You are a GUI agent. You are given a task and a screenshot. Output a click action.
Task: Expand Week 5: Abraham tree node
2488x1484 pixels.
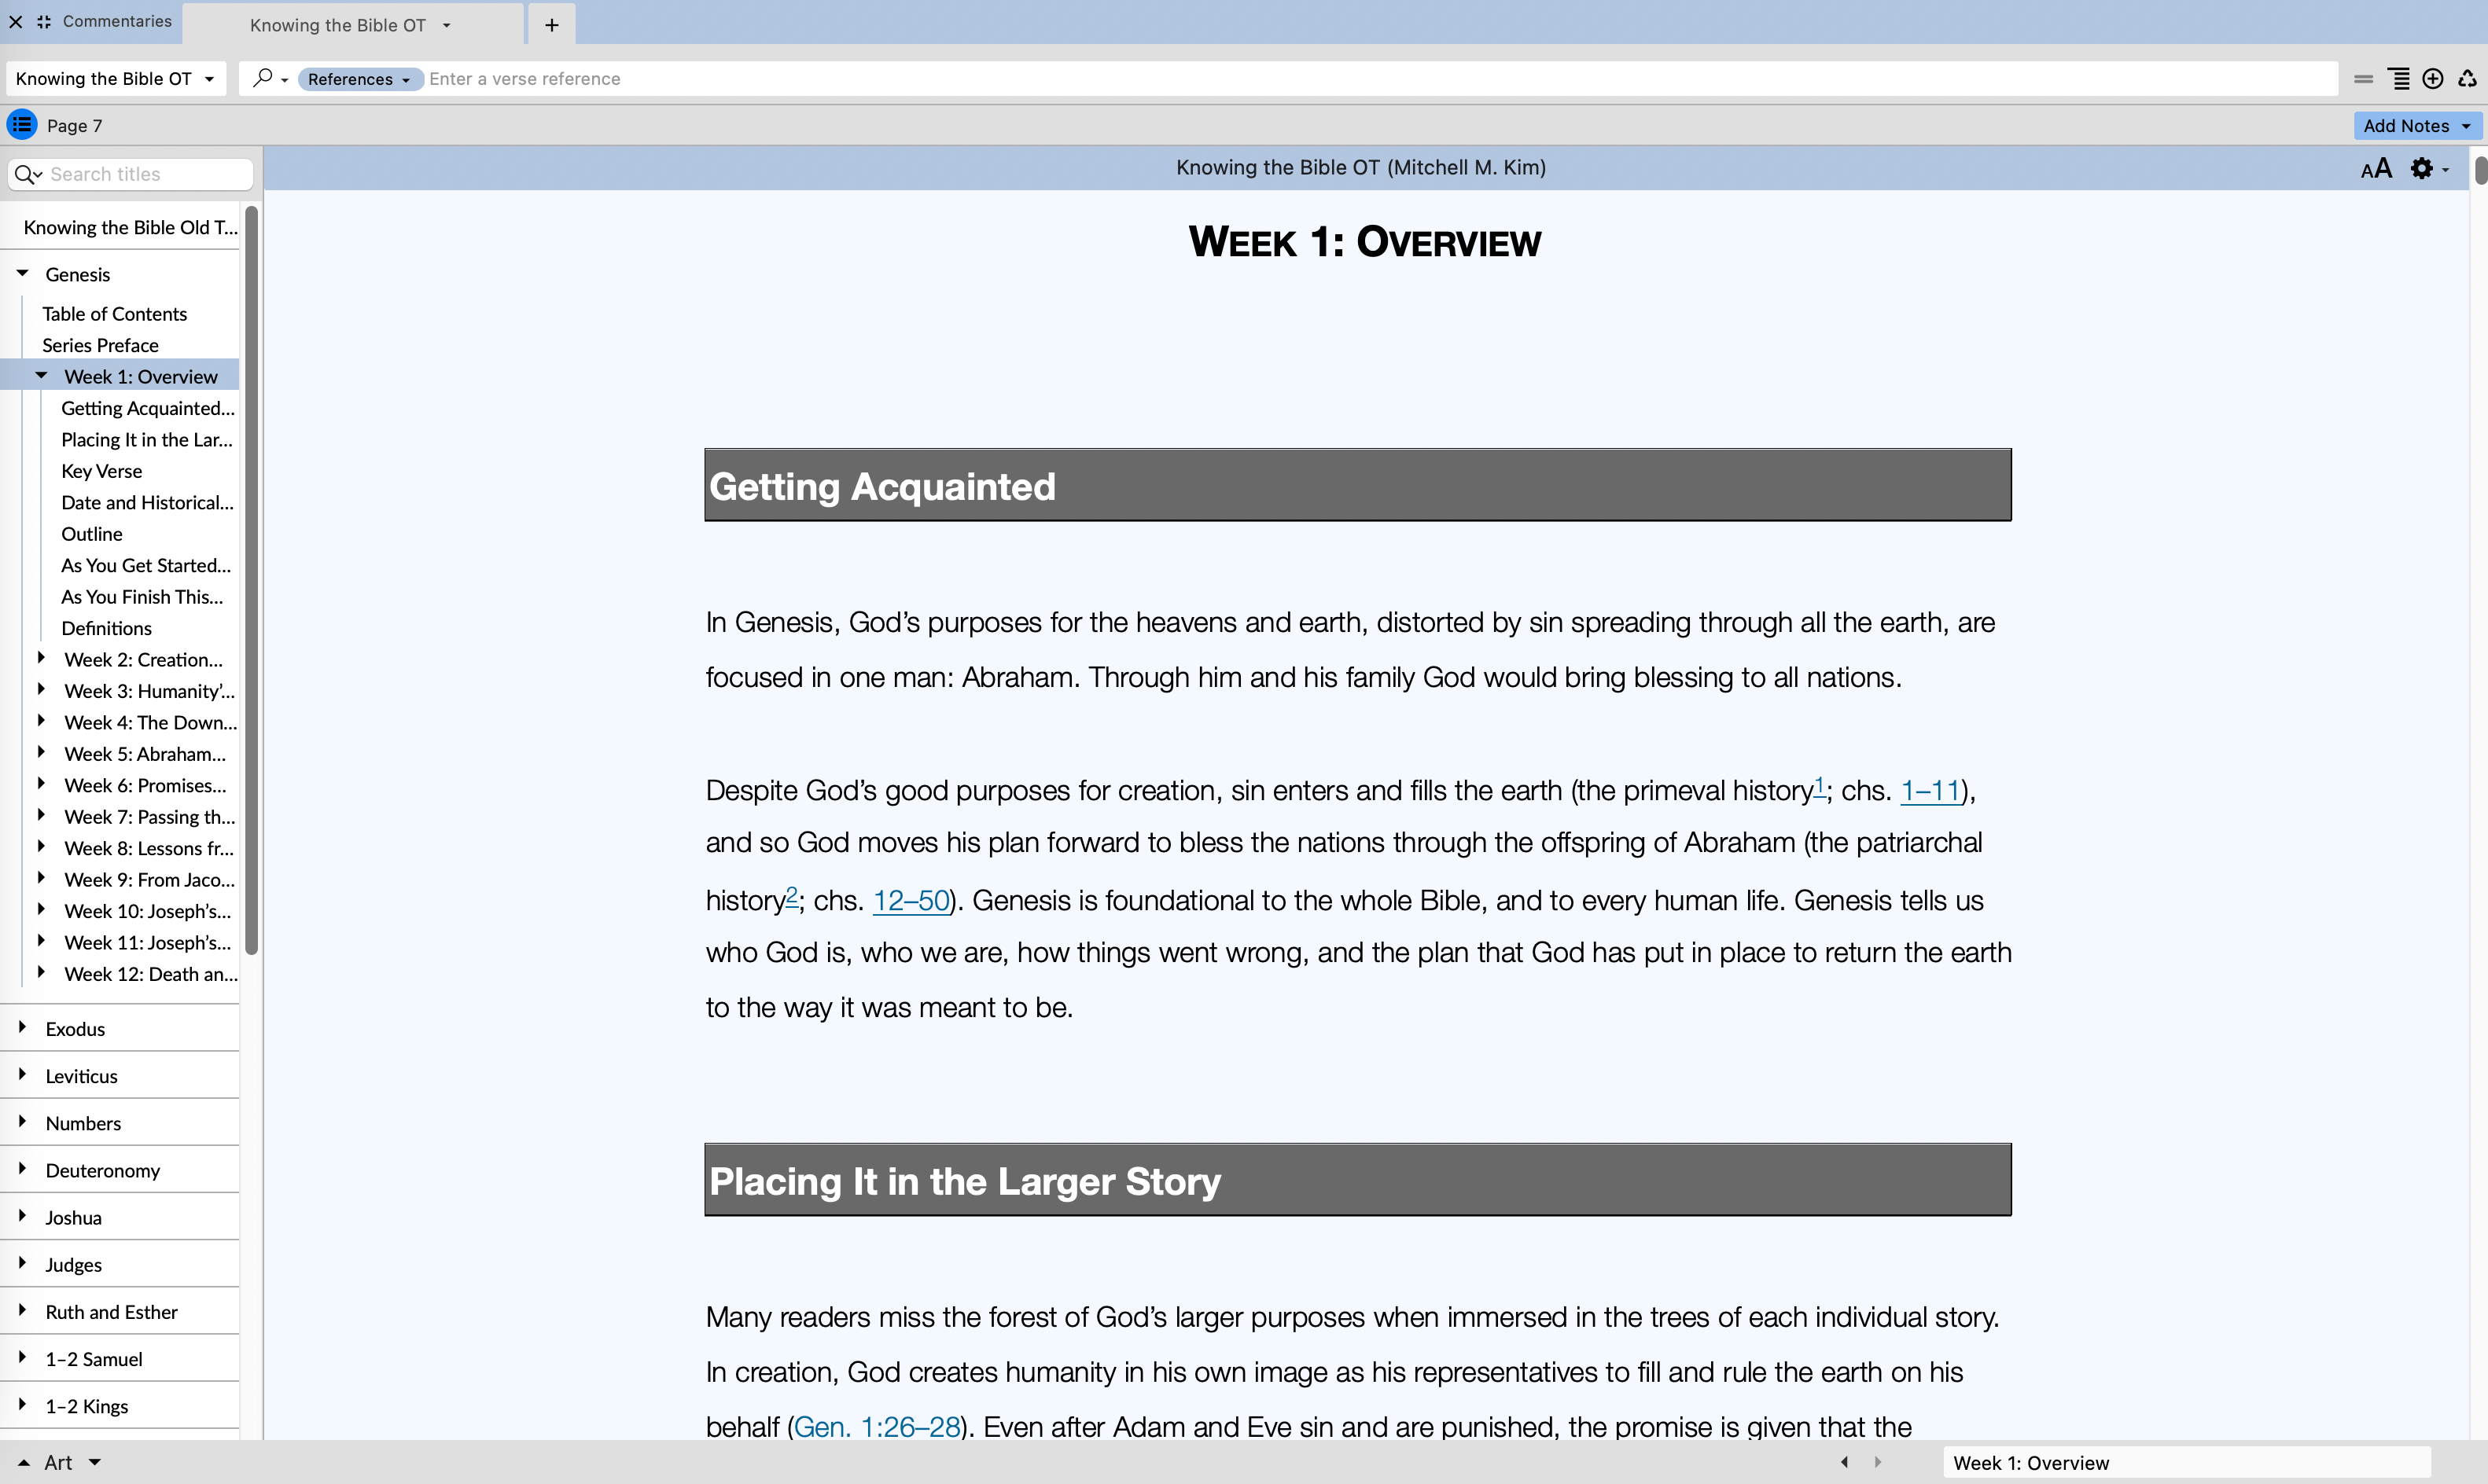(x=41, y=753)
